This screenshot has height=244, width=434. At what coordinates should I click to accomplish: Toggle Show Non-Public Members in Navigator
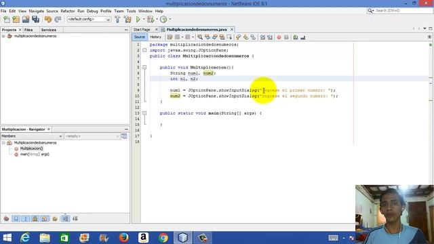tap(35, 219)
